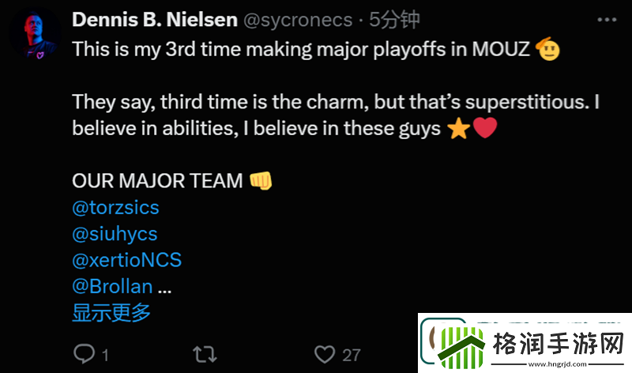This screenshot has height=373, width=632.
Task: Go to the @Brollan mention
Action: click(x=112, y=286)
